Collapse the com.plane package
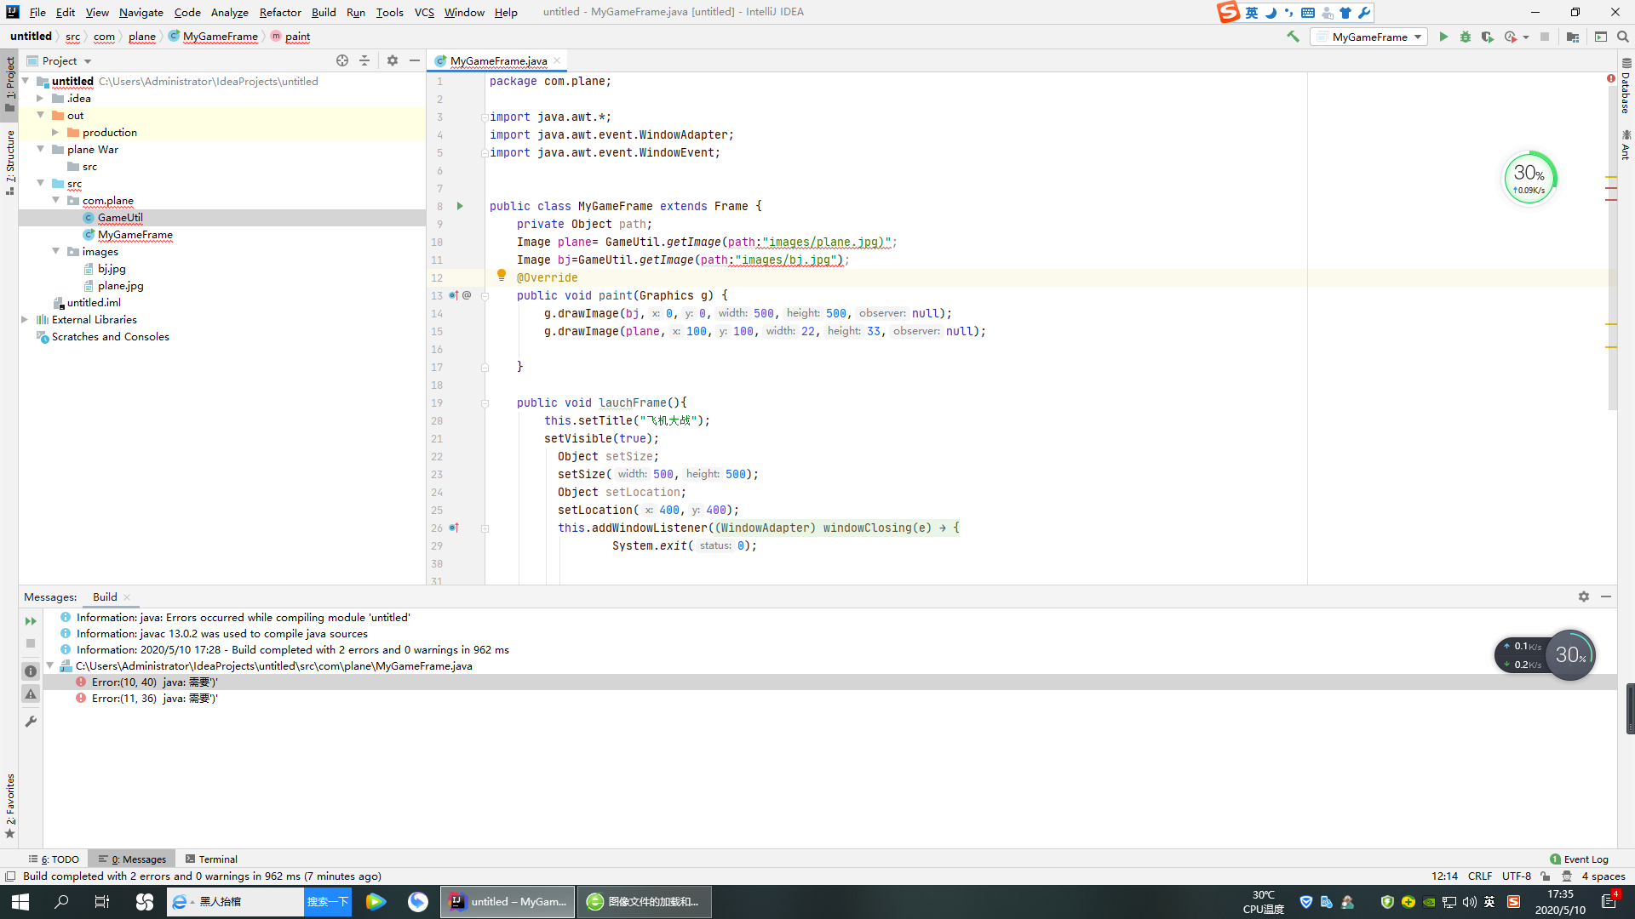The image size is (1635, 919). (x=55, y=200)
